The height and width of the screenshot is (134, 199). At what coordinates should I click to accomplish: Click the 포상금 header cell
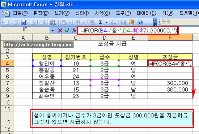170,57
